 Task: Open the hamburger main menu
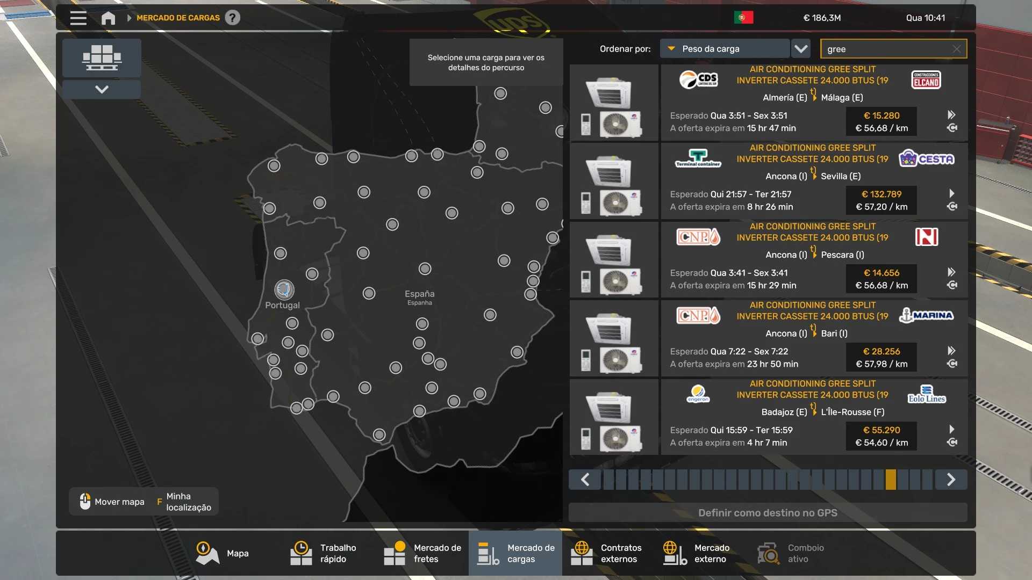click(x=78, y=18)
